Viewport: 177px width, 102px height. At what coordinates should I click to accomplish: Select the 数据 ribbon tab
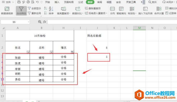(90, 2)
